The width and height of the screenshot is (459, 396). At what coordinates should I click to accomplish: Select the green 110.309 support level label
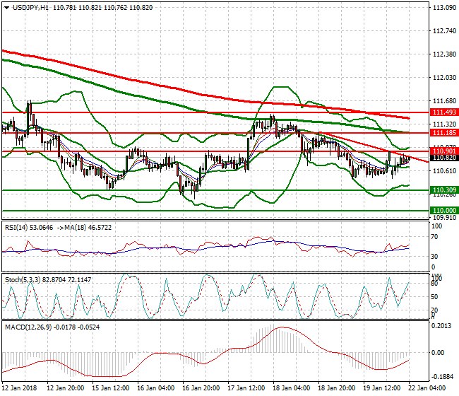(x=444, y=190)
